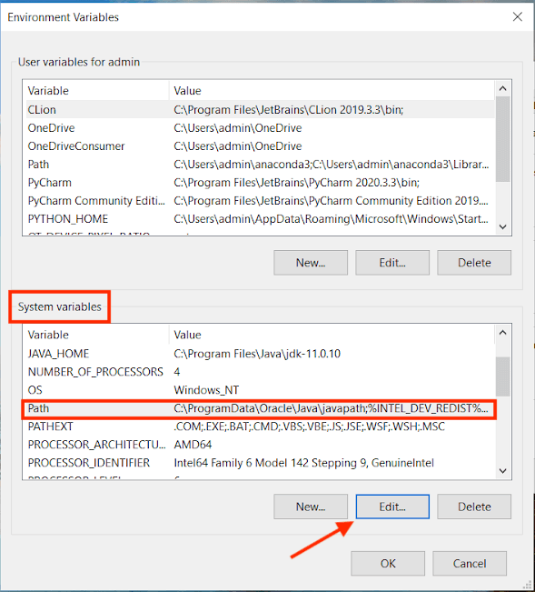Viewport: 535px width, 592px height.
Task: Click Edit button under System variables
Action: coord(392,507)
